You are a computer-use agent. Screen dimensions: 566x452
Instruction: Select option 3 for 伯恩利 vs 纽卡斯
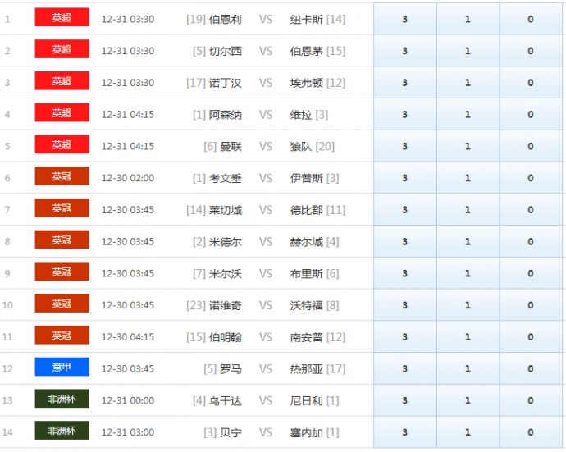404,19
